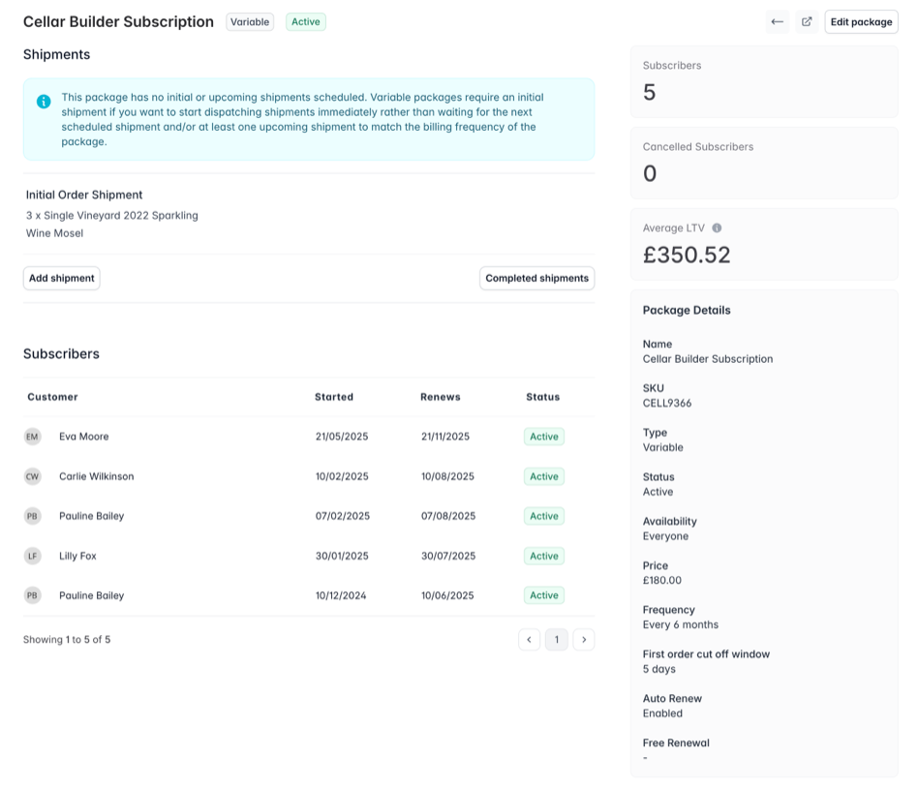918x788 pixels.
Task: Click the Customer column header
Action: pyautogui.click(x=52, y=397)
